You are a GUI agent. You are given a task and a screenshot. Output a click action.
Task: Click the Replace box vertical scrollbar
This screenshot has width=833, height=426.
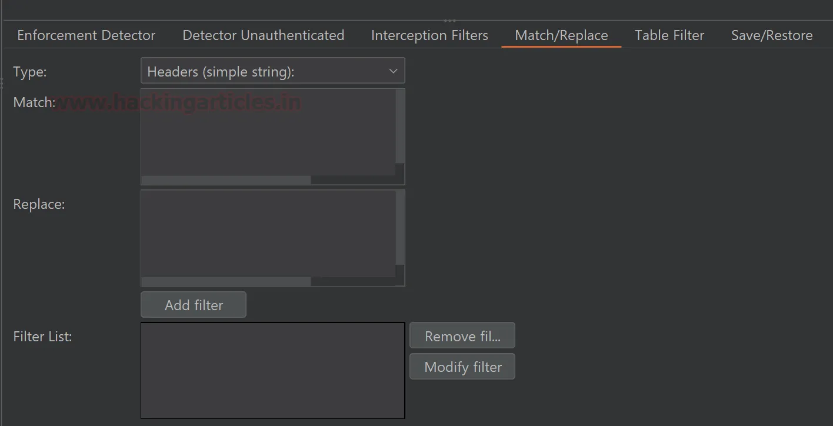[x=400, y=228]
